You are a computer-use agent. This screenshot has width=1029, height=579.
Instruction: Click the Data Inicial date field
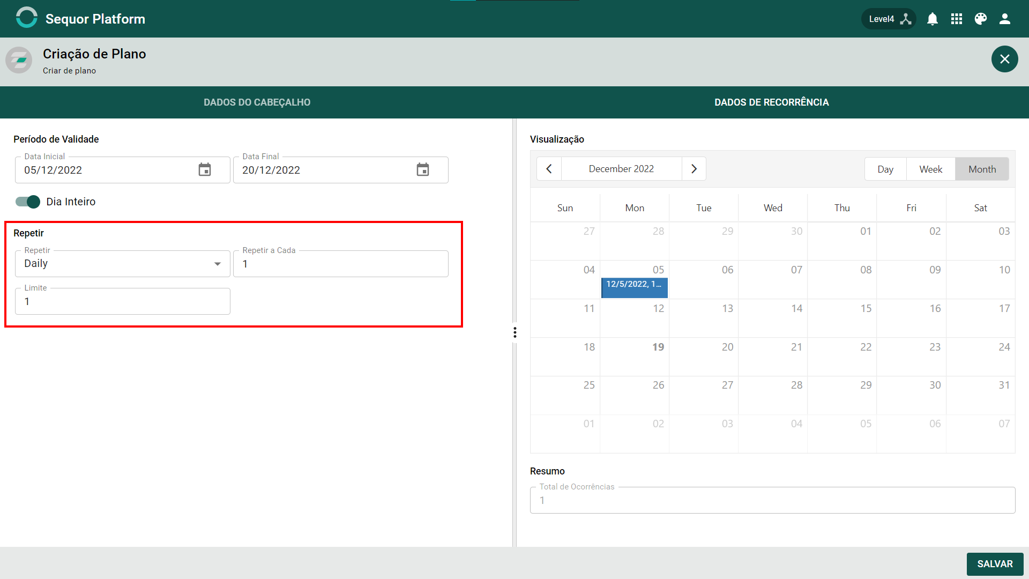coord(123,170)
